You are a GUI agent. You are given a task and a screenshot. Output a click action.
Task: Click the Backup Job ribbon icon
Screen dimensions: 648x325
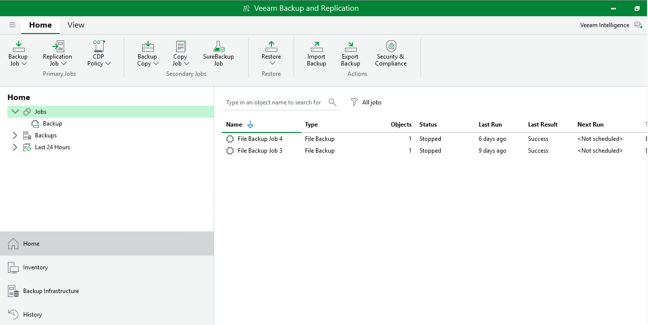point(18,47)
